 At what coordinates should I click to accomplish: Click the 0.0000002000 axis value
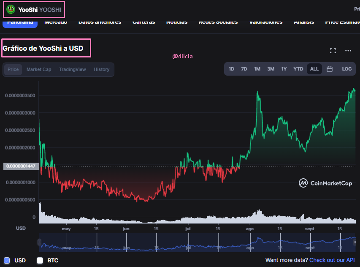coord(20,147)
